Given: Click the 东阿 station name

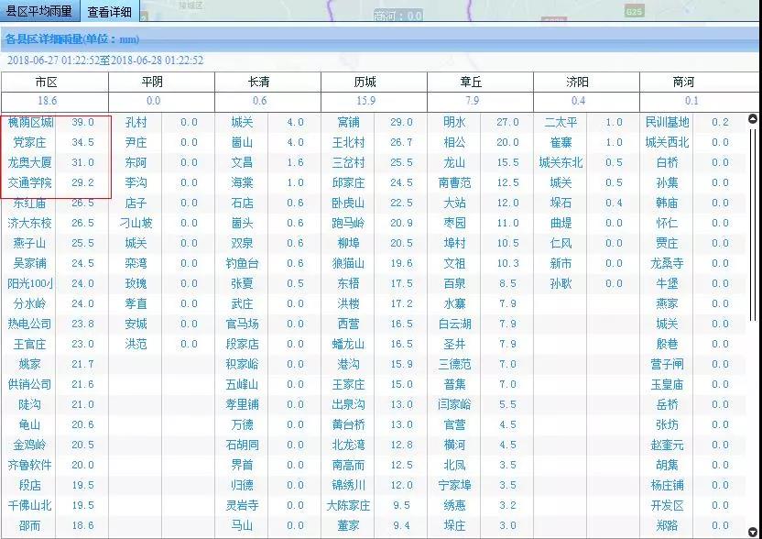Looking at the screenshot, I should pyautogui.click(x=136, y=162).
